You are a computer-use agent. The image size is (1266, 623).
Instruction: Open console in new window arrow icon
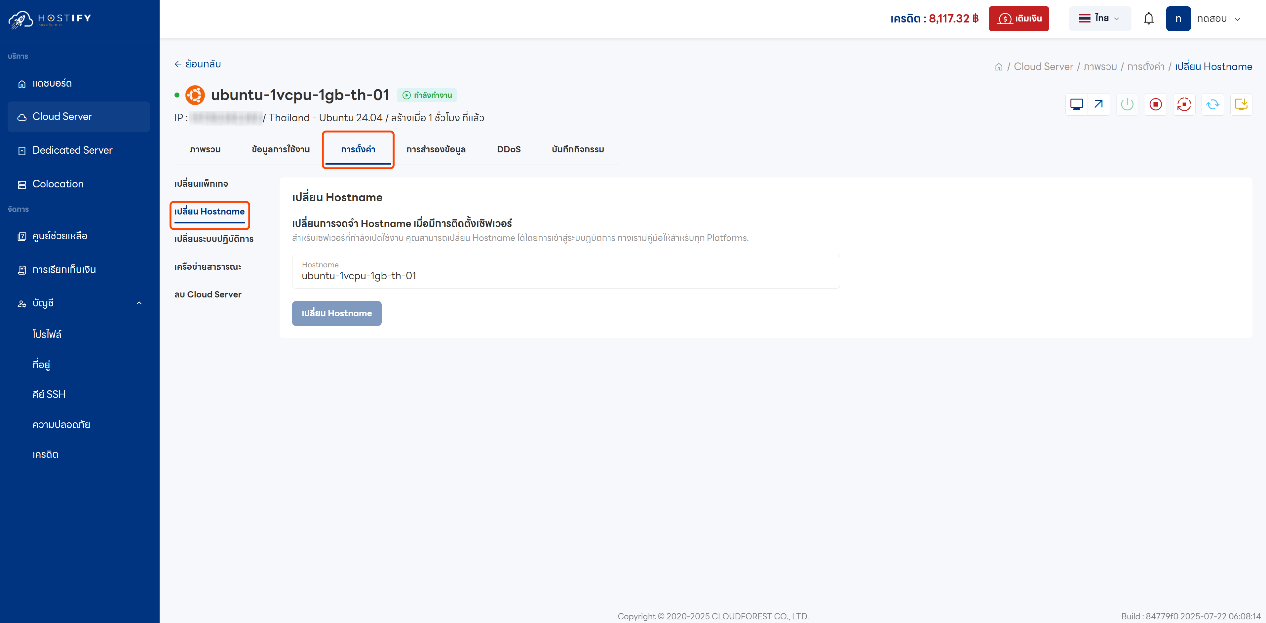pos(1098,104)
